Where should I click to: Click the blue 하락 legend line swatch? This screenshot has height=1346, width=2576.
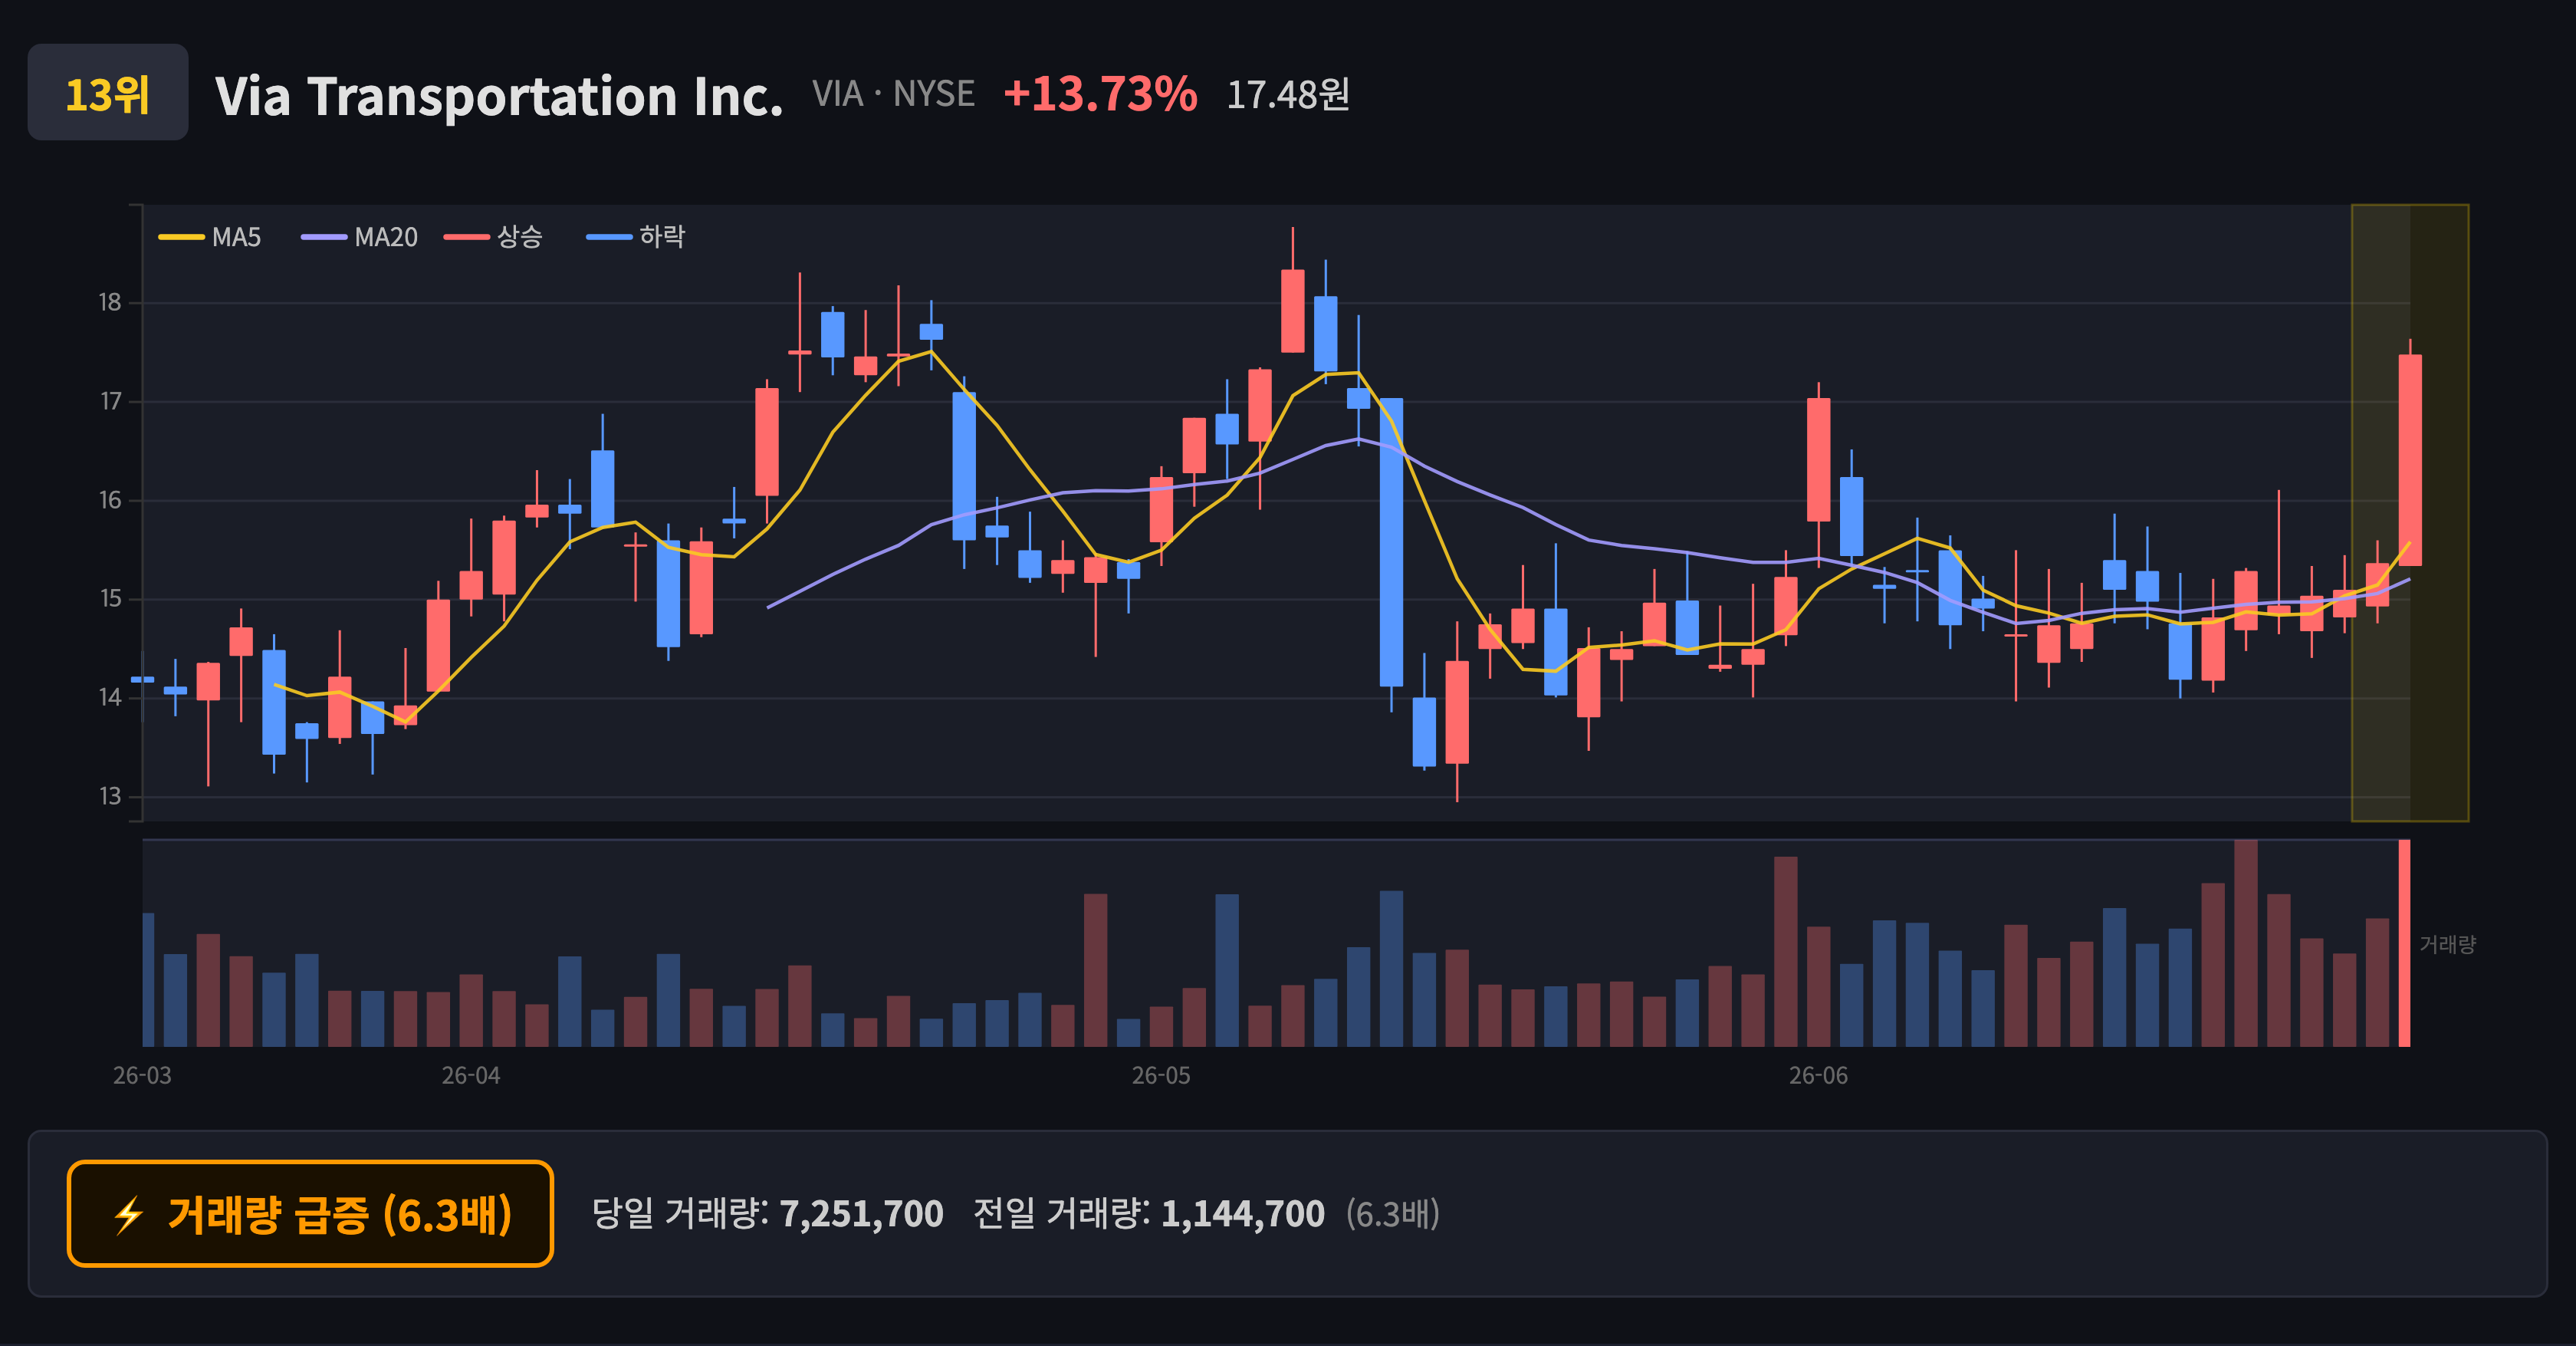[609, 237]
